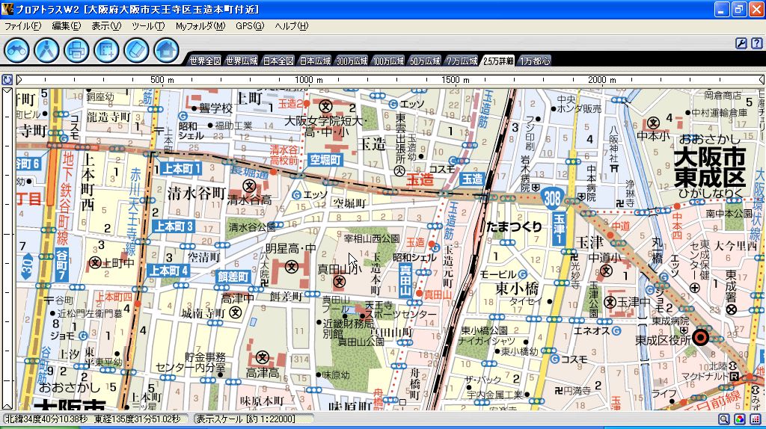Click the magnifier icon in status bar

click(725, 420)
